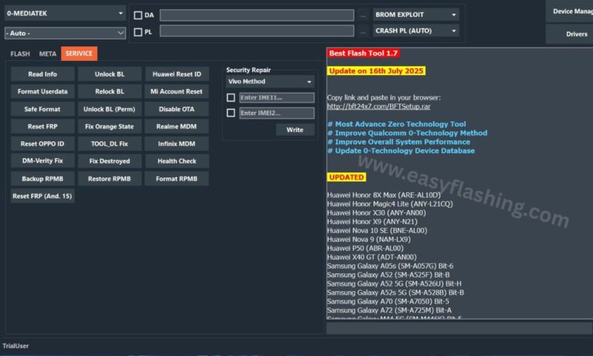The width and height of the screenshot is (593, 356).
Task: Tick the IMEI1 checkbox
Action: pos(231,97)
